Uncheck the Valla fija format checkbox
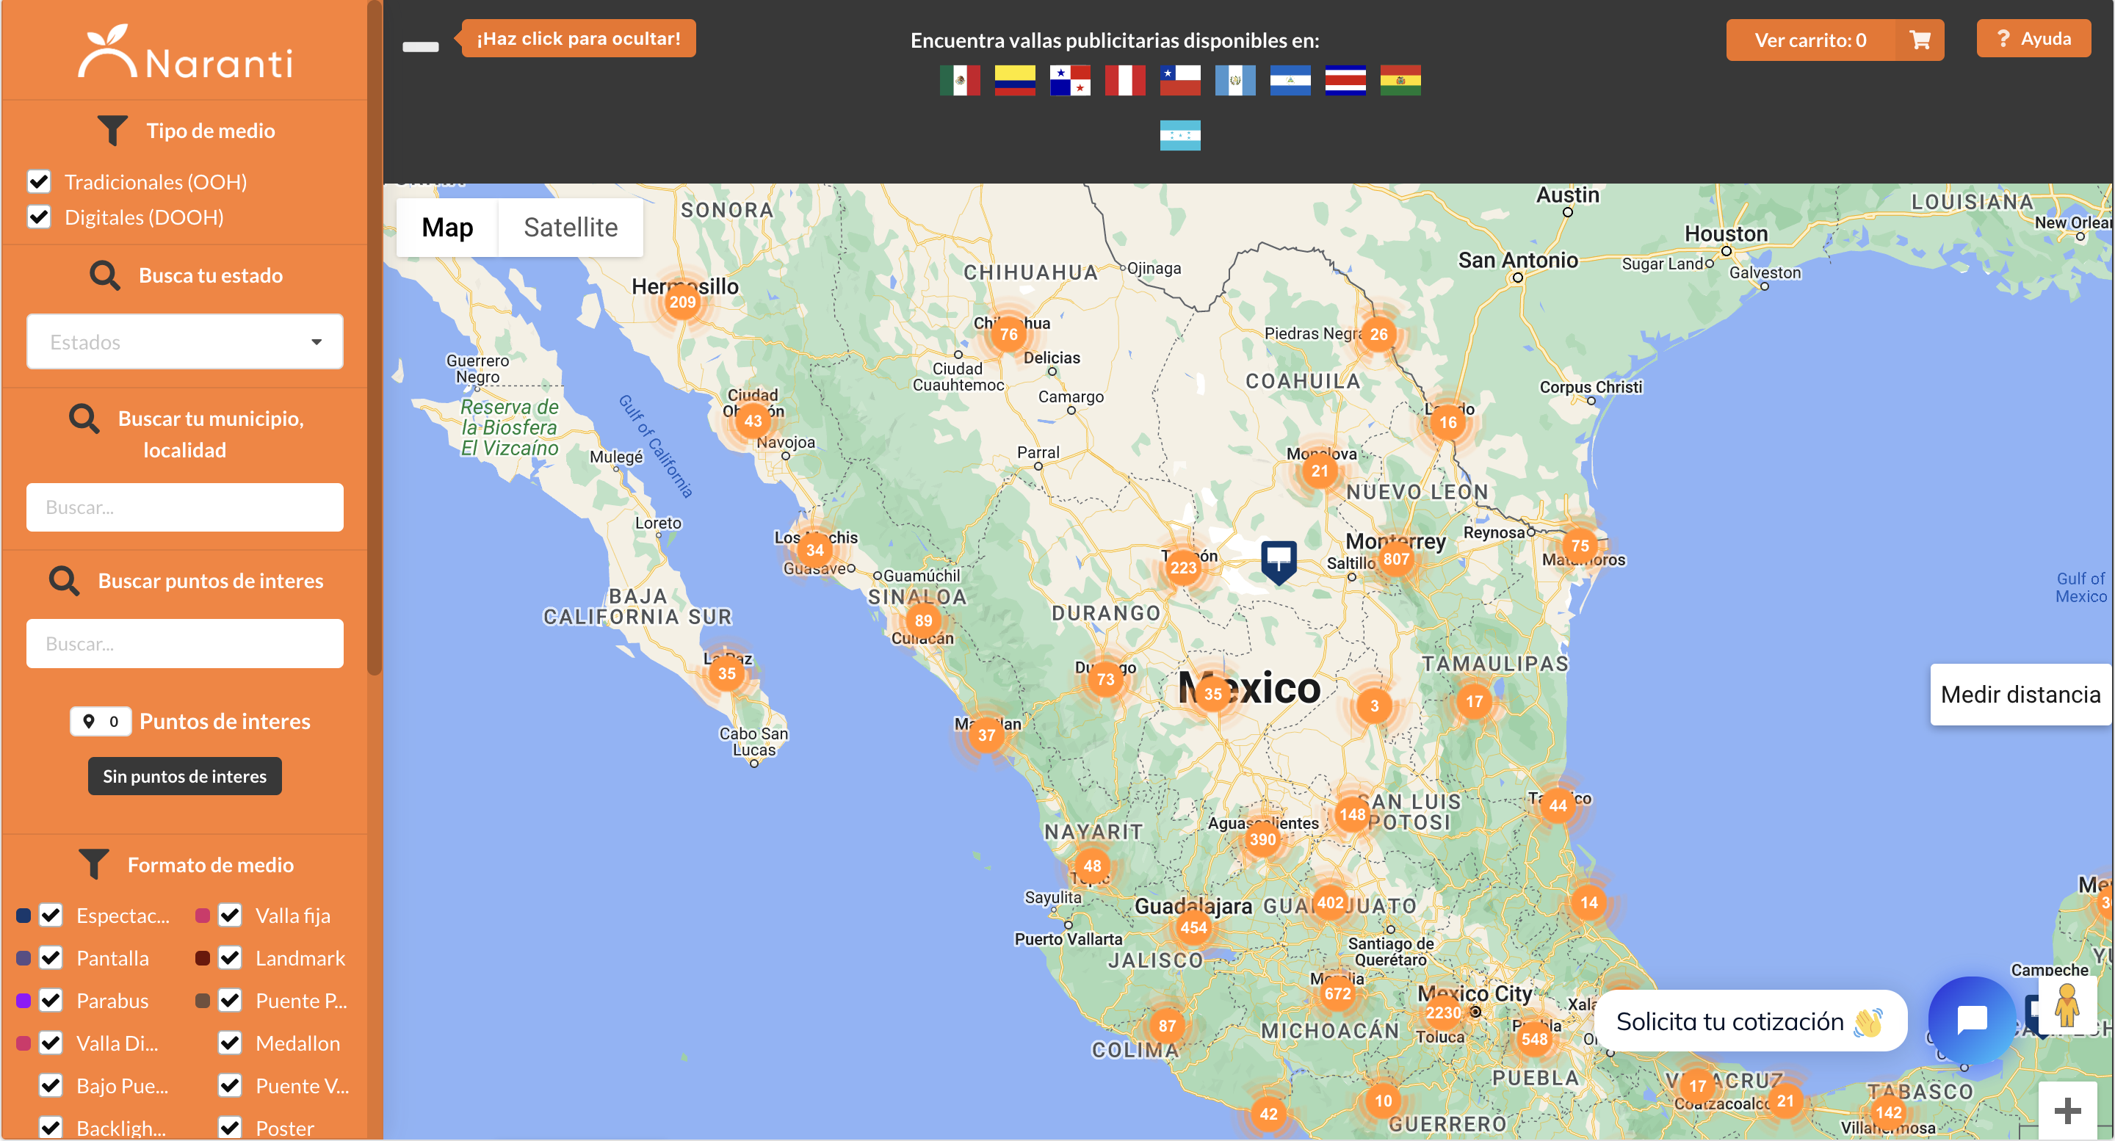The image size is (2115, 1141). [230, 914]
